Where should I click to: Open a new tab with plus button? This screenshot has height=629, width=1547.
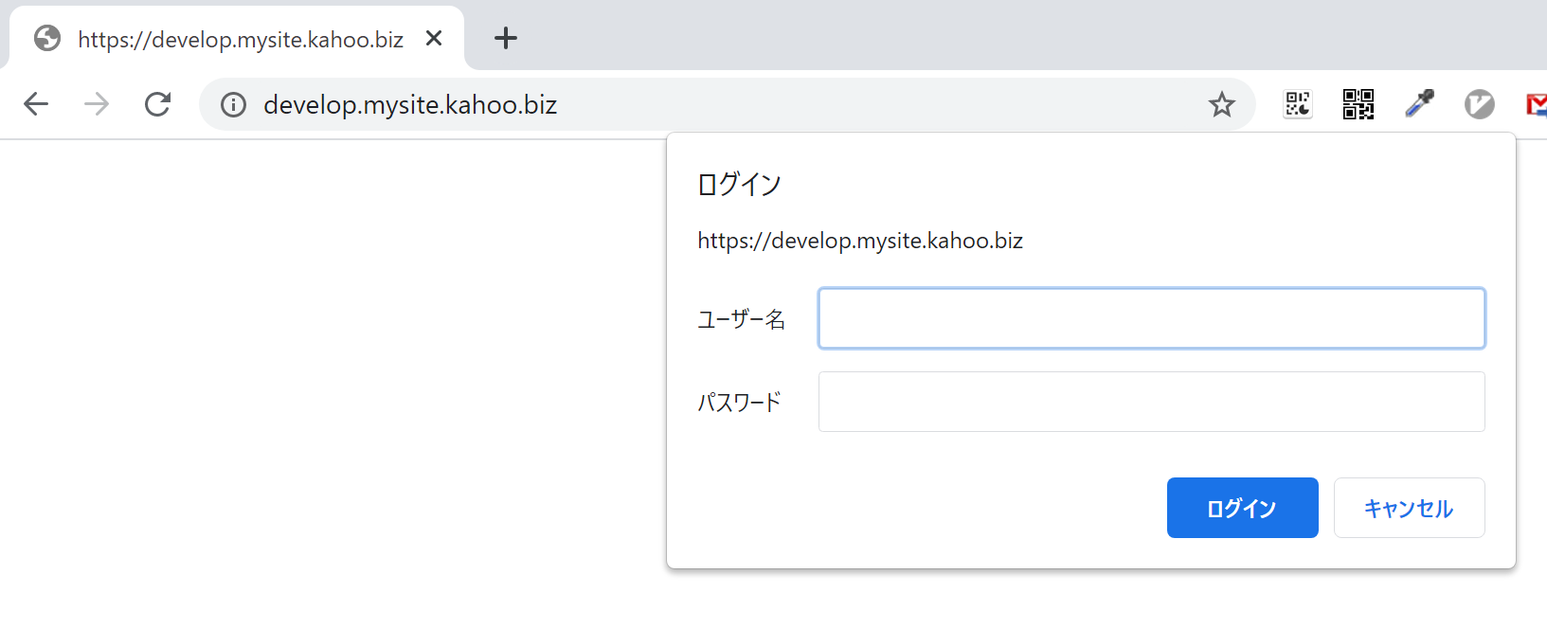pos(506,38)
